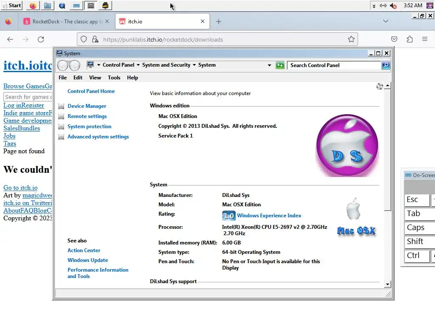Launch Firefox from the taskbar
This screenshot has height=326, width=435.
[x=33, y=6]
